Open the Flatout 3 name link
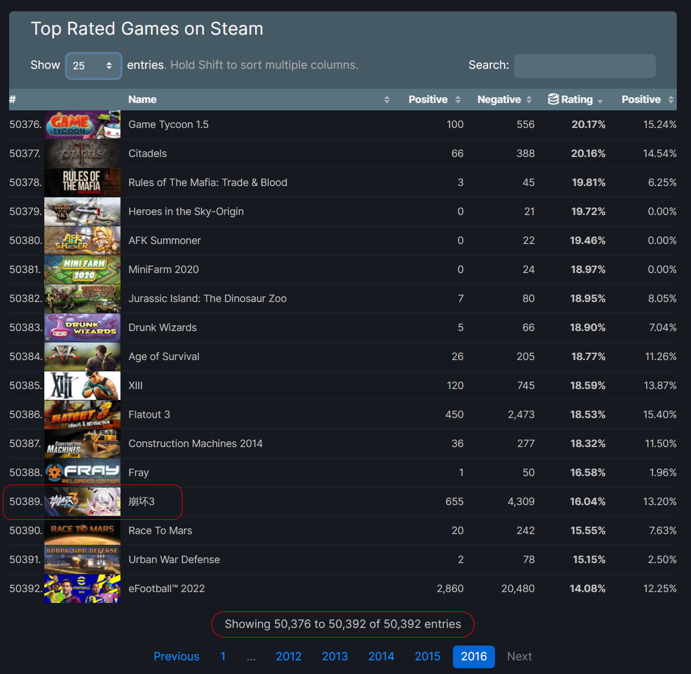The width and height of the screenshot is (691, 674). pos(149,415)
